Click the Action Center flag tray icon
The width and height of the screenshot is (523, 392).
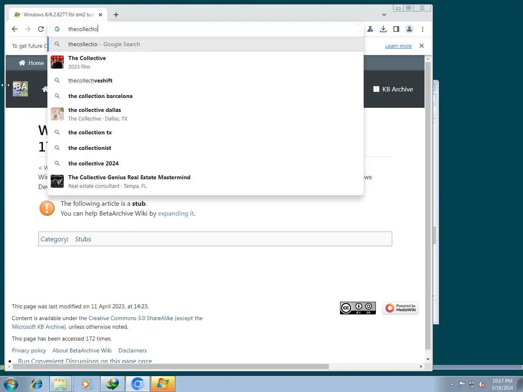pyautogui.click(x=462, y=384)
